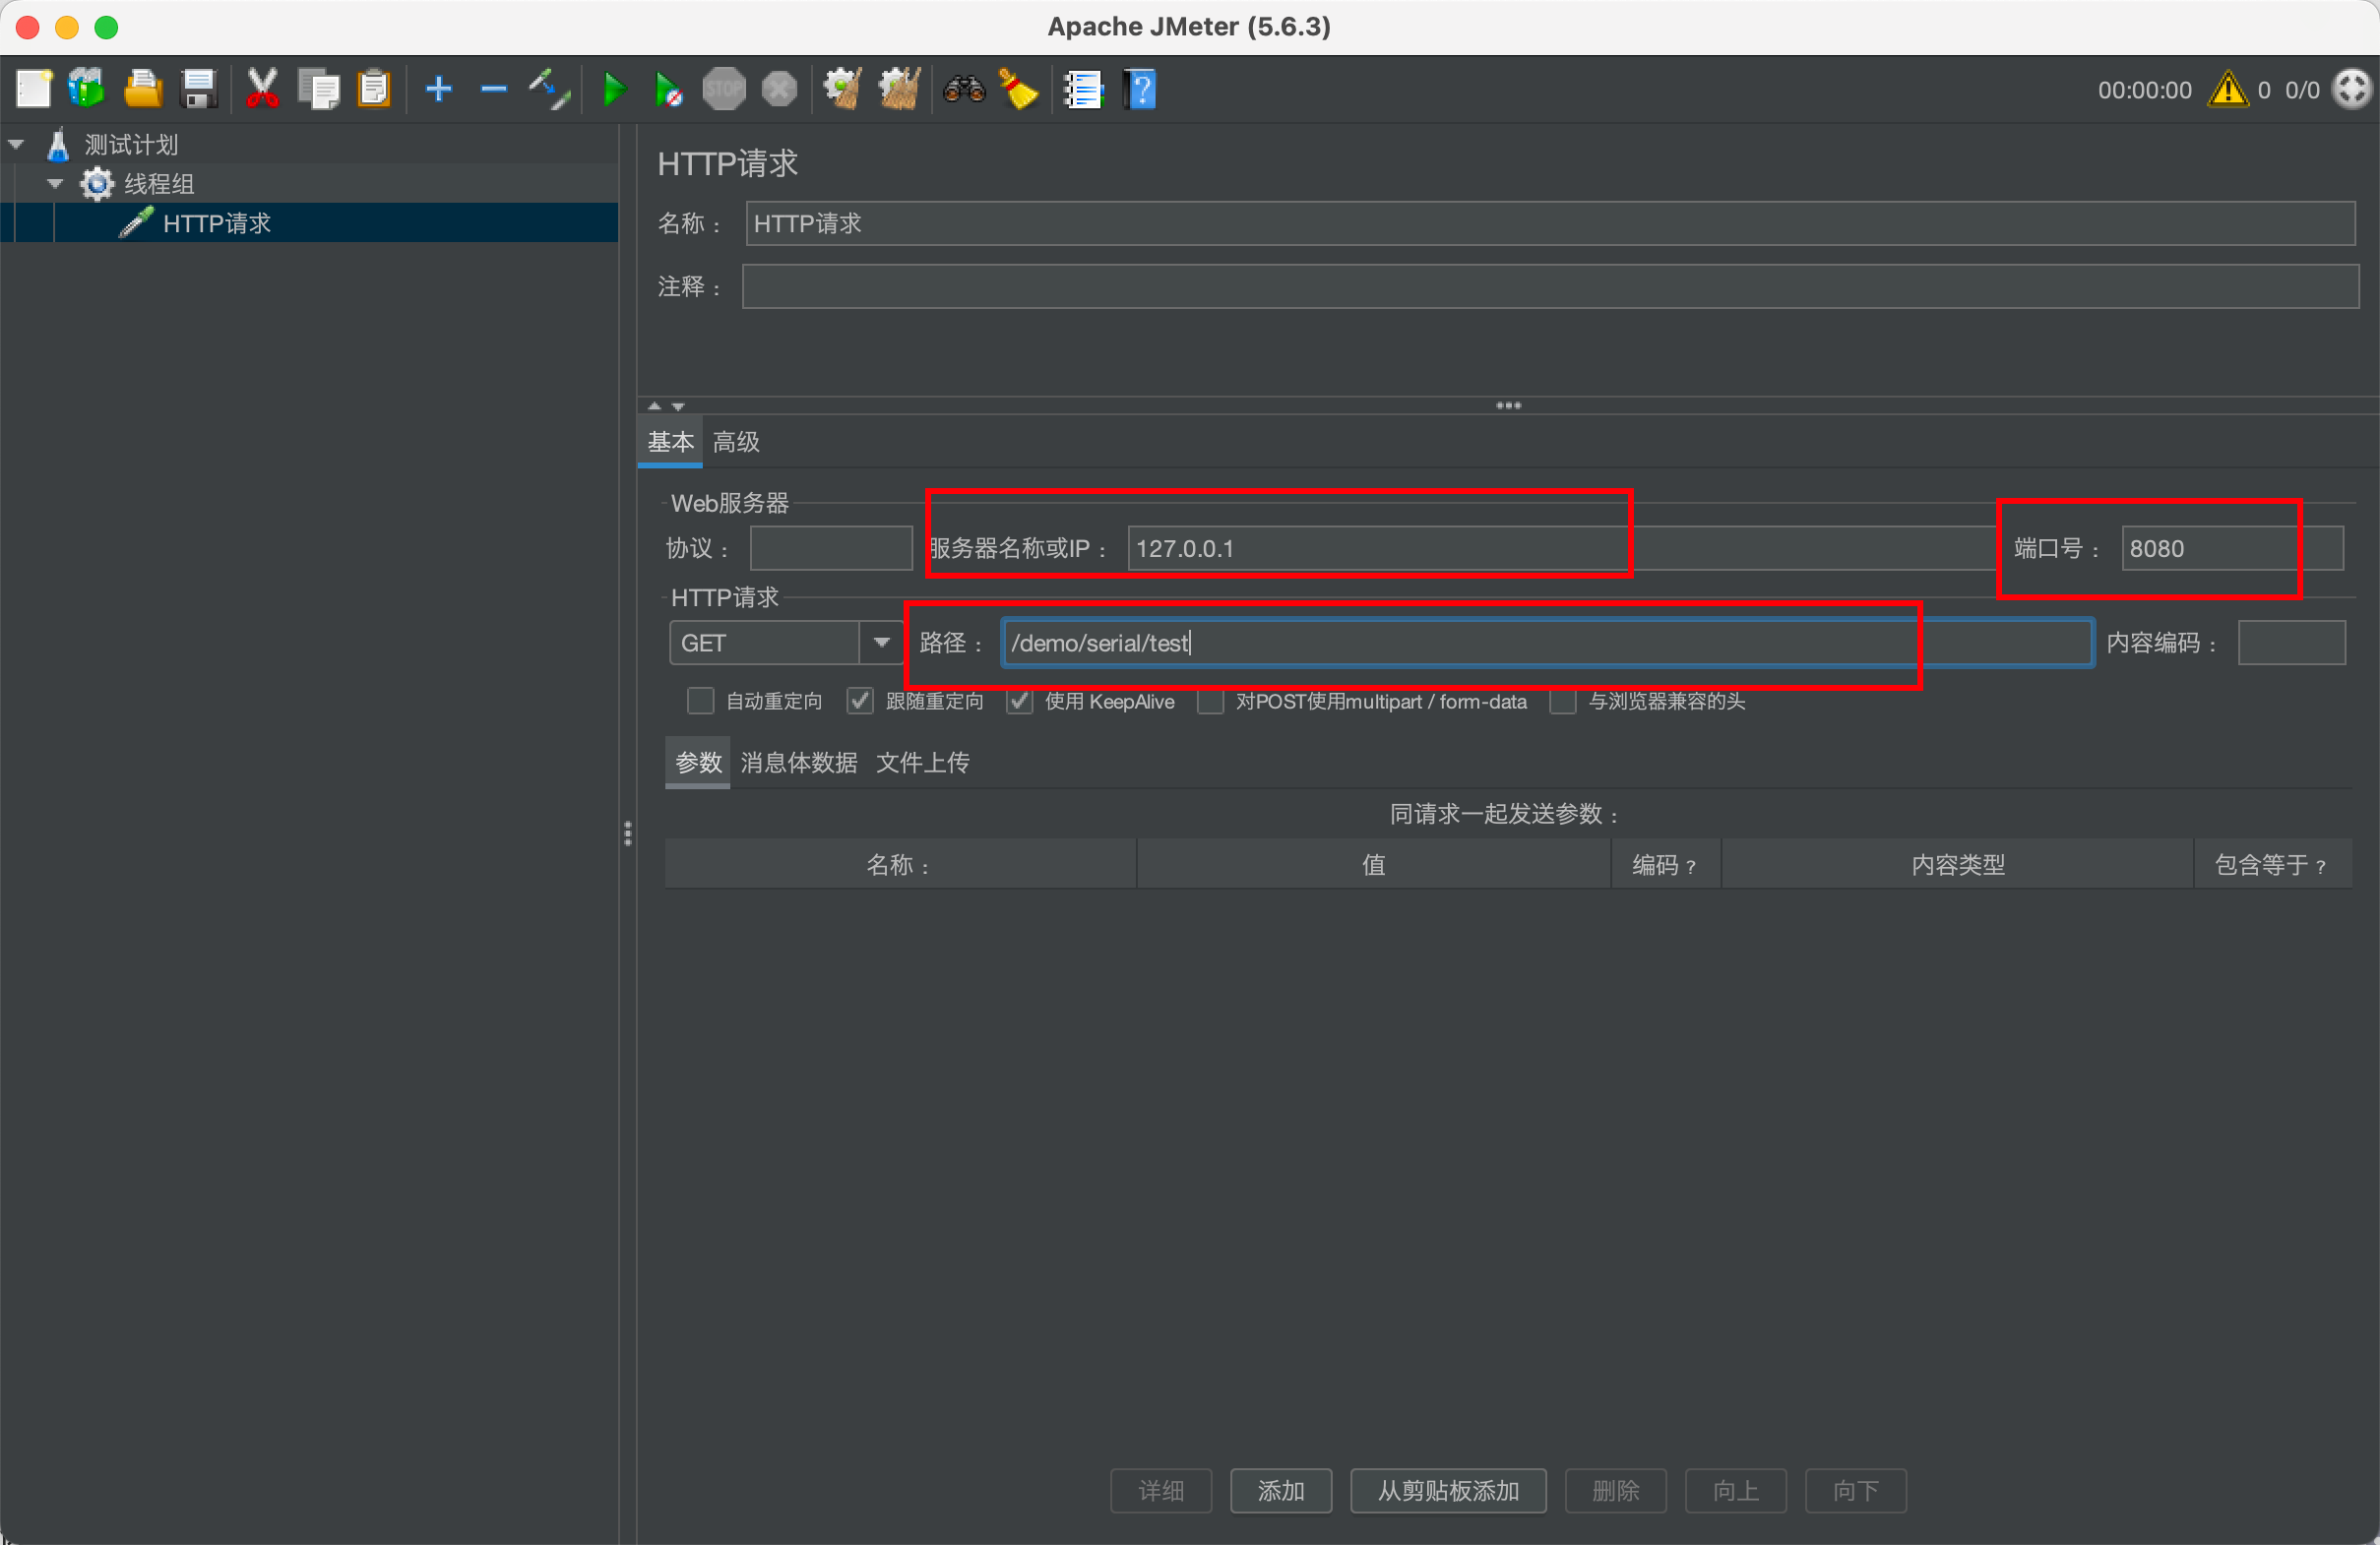Click the thread status circle icon top right
2380x1545 pixels.
pos(2352,89)
